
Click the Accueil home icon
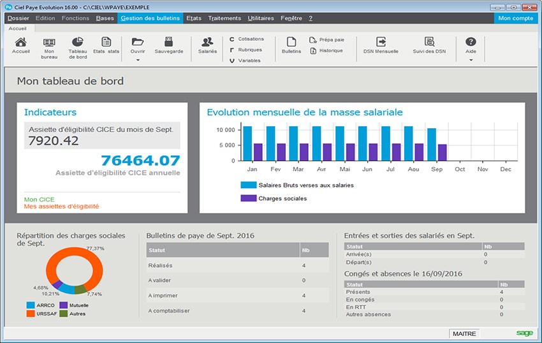pyautogui.click(x=21, y=42)
